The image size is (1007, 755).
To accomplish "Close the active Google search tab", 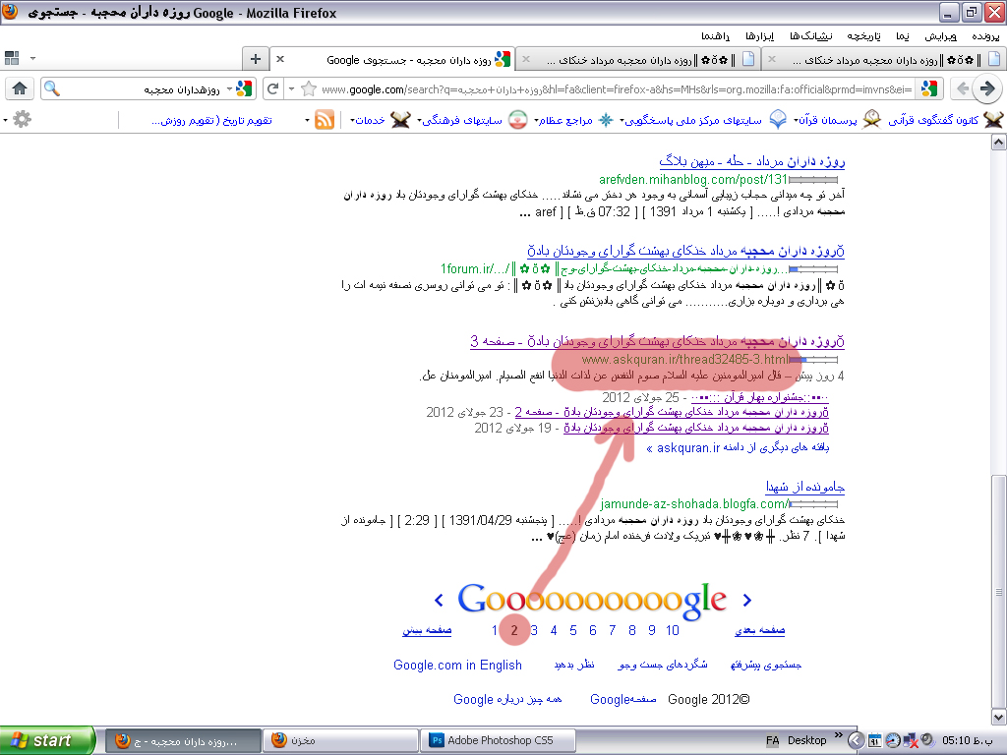I will pos(280,59).
